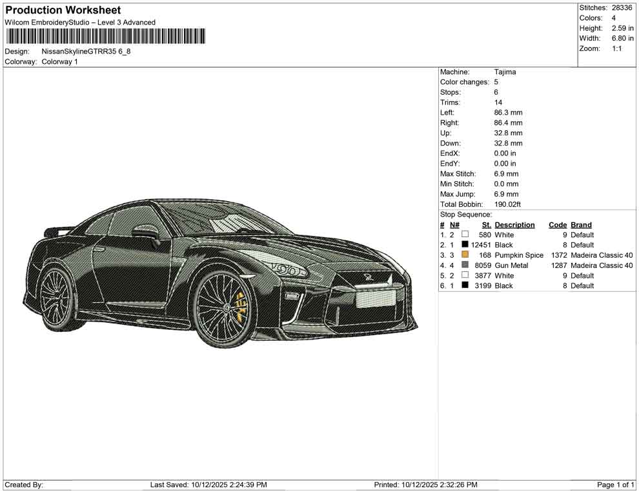The width and height of the screenshot is (639, 491).
Task: Click the car's rear wheel
Action: 56,297
